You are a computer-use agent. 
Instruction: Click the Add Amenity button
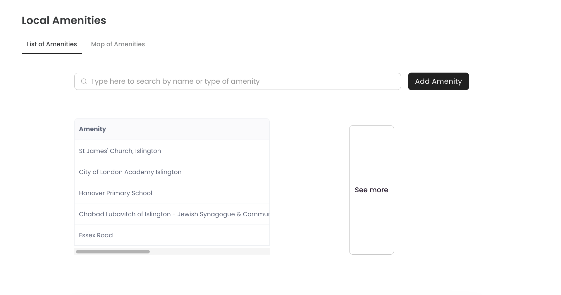[438, 81]
